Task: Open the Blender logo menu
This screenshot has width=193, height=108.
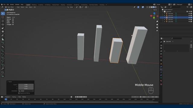Action: coord(2,4)
